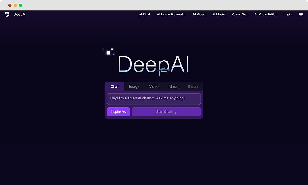
Task: Open Voice Chat in the top menu
Action: click(x=239, y=15)
